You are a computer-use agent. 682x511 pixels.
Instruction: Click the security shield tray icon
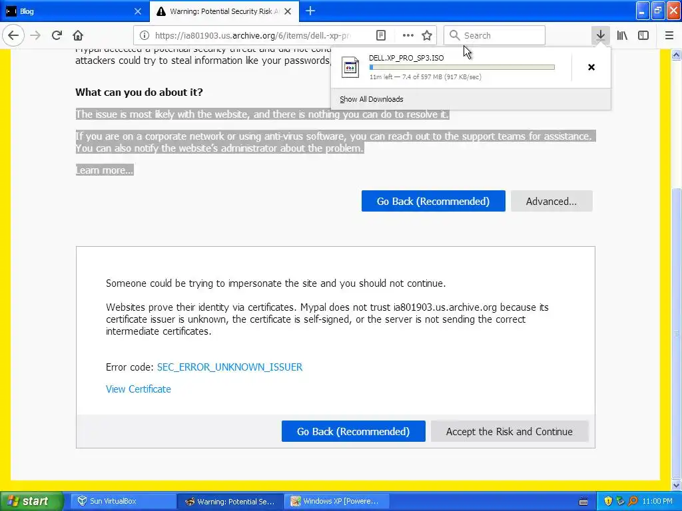(608, 501)
